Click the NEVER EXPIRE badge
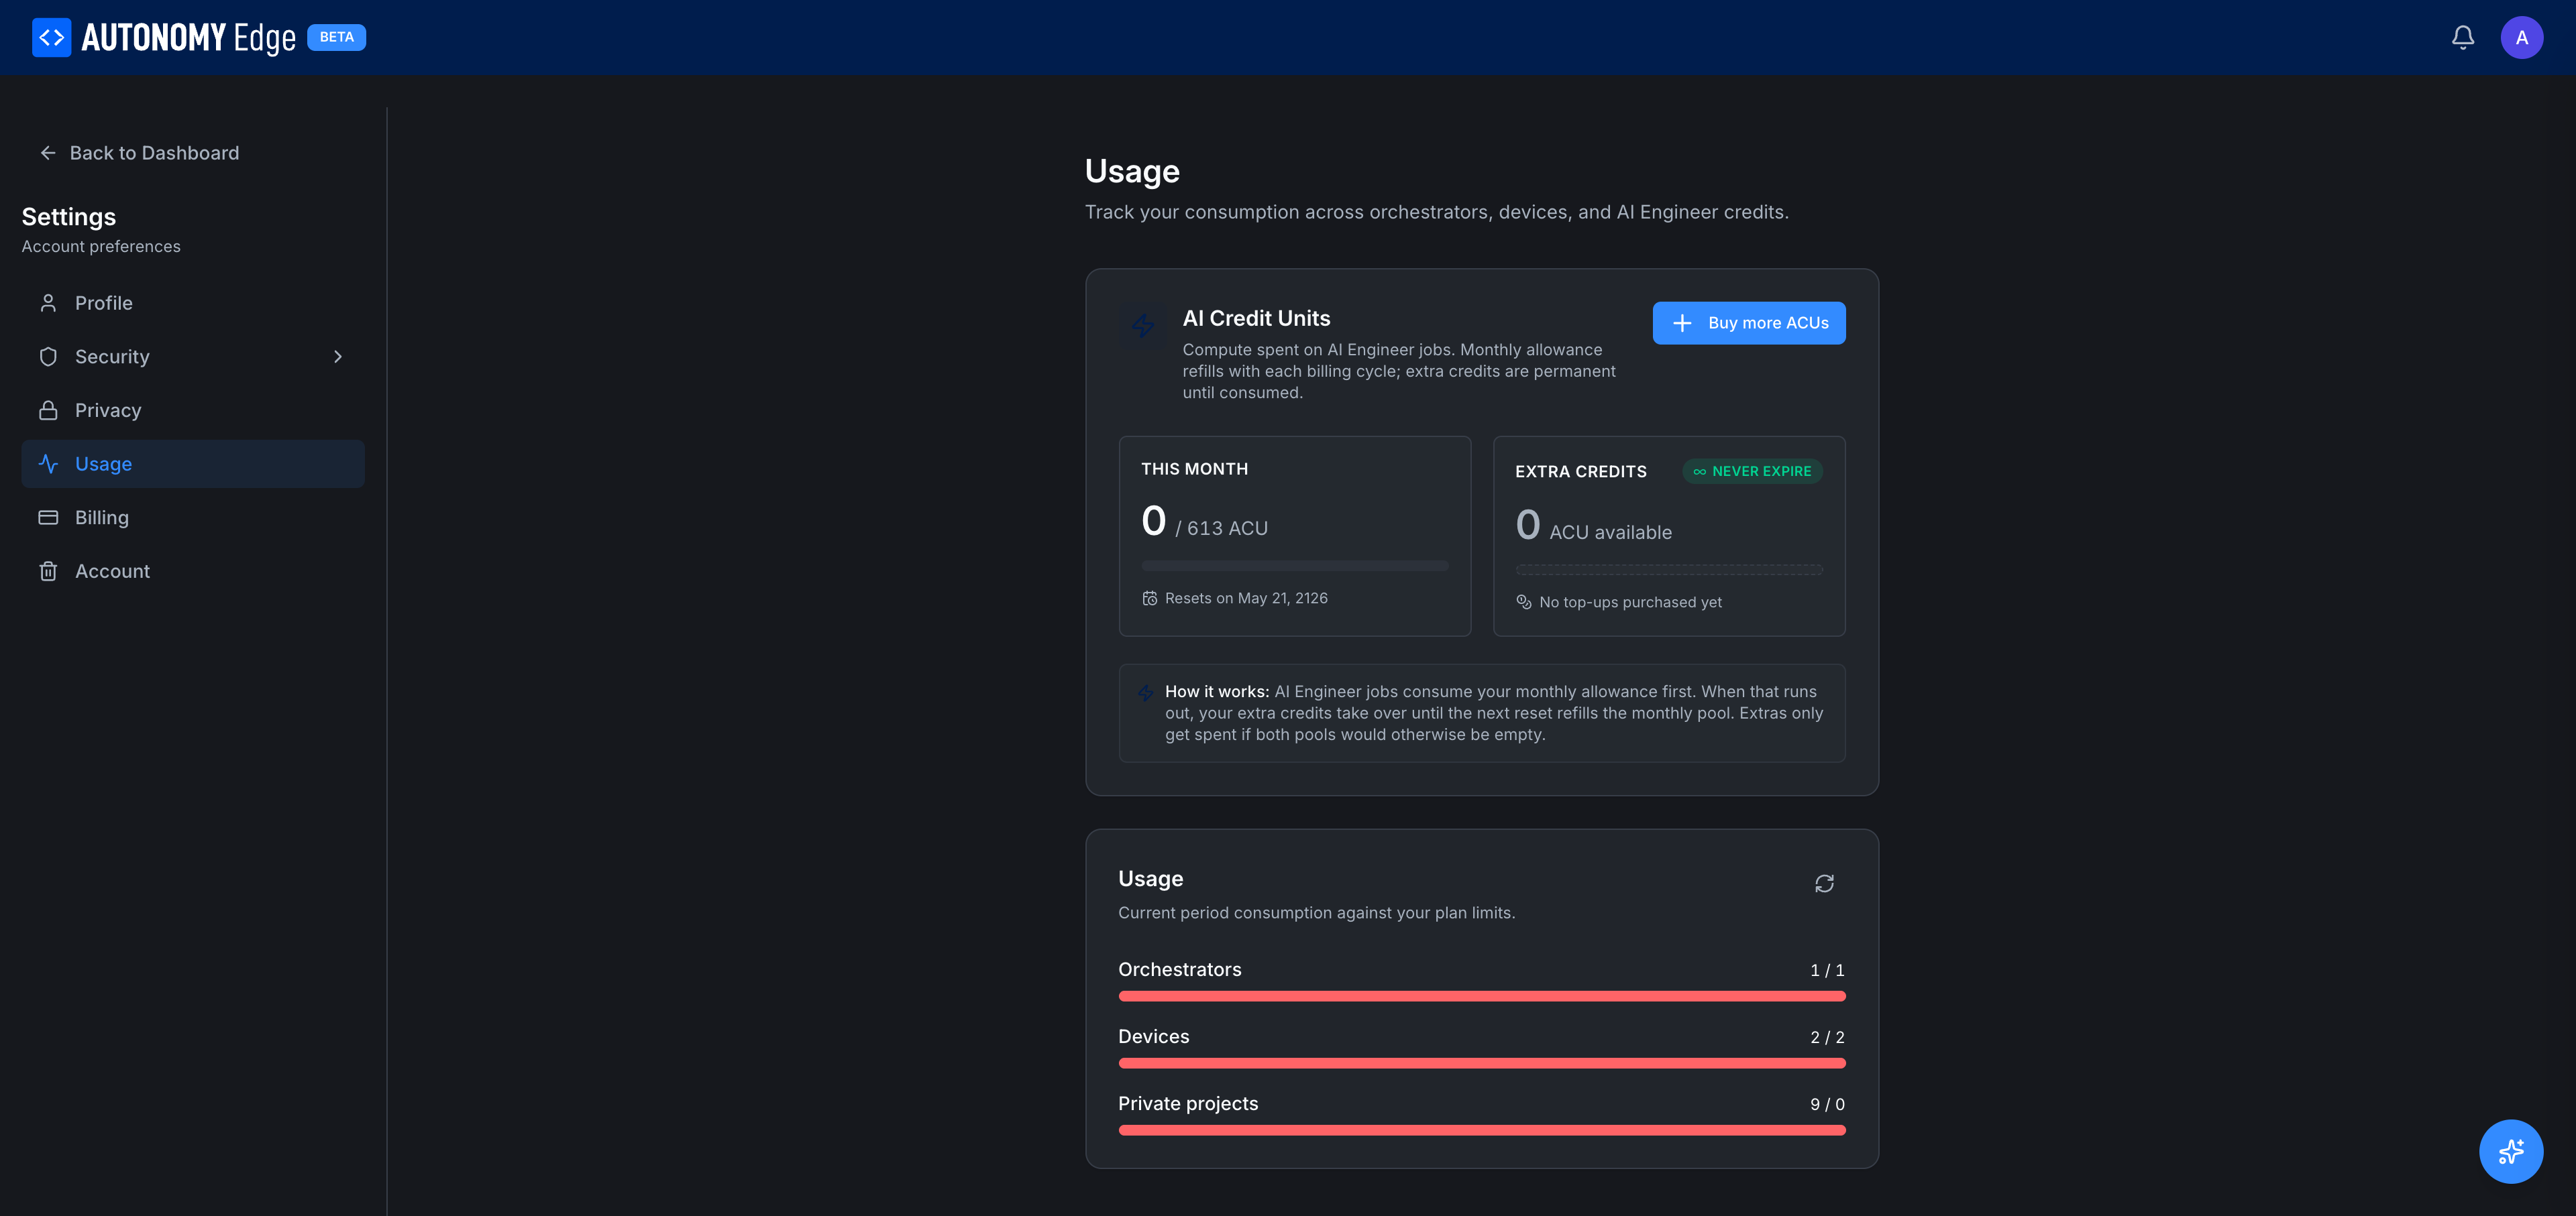Viewport: 2576px width, 1216px height. pyautogui.click(x=1752, y=472)
